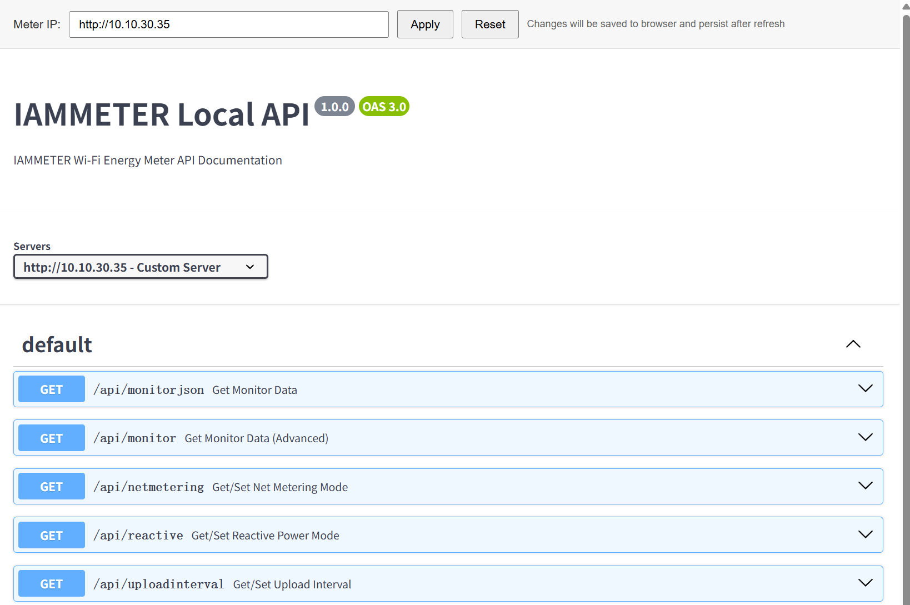This screenshot has height=605, width=910.
Task: Click GET badge for /api/monitor
Action: click(x=52, y=438)
